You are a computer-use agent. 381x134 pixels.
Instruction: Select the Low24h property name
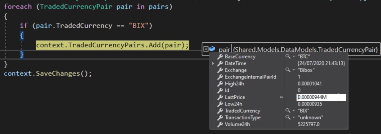click(x=234, y=104)
